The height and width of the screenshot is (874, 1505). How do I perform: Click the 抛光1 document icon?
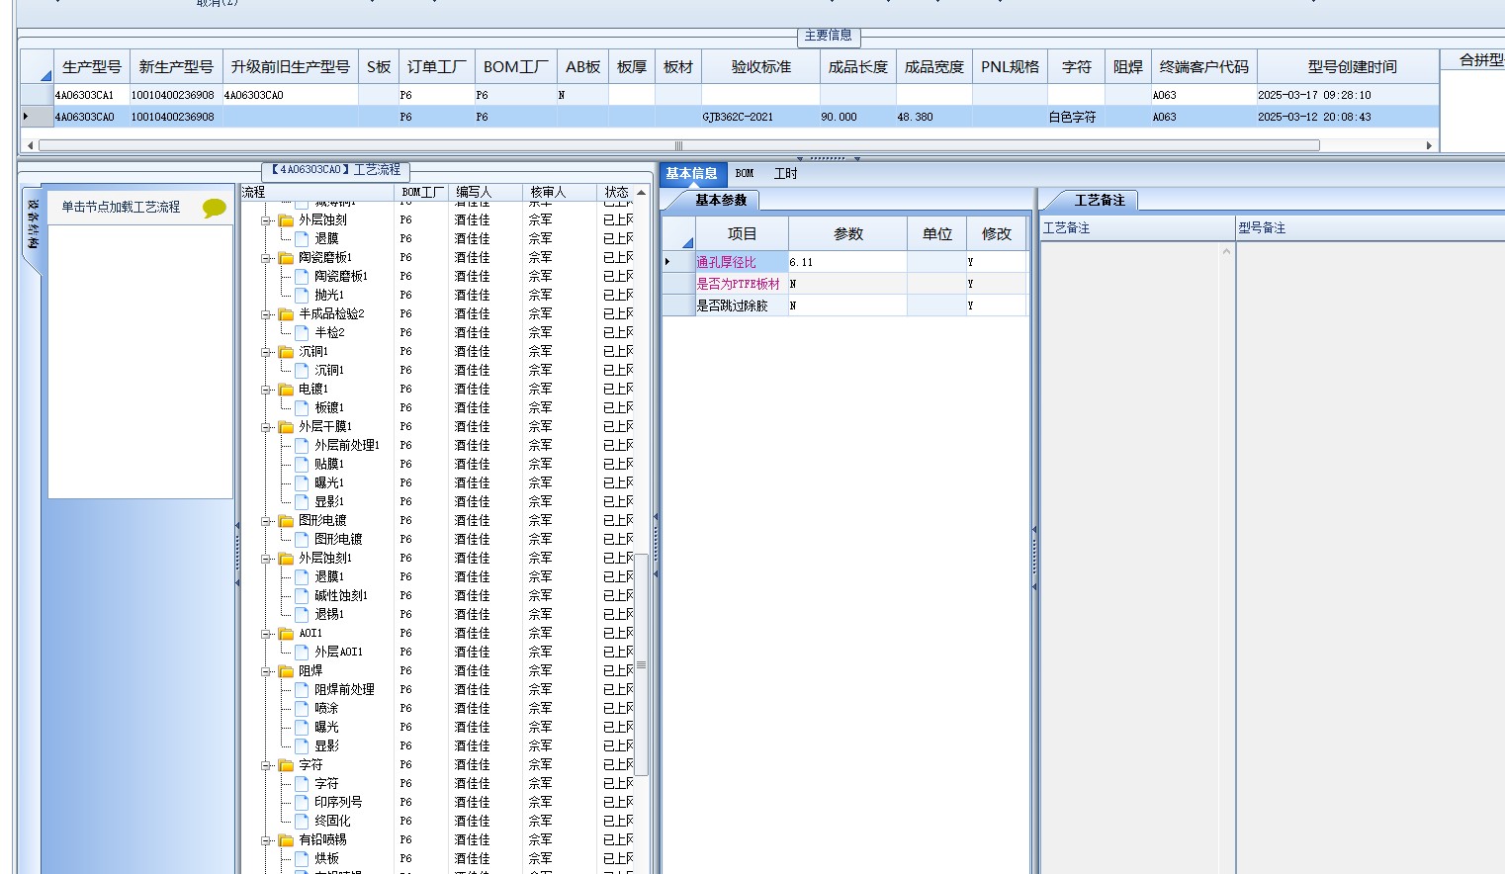[303, 295]
